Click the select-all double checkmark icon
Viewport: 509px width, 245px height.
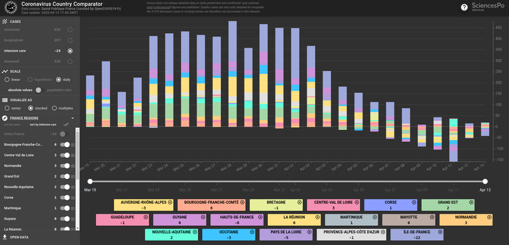point(66,124)
